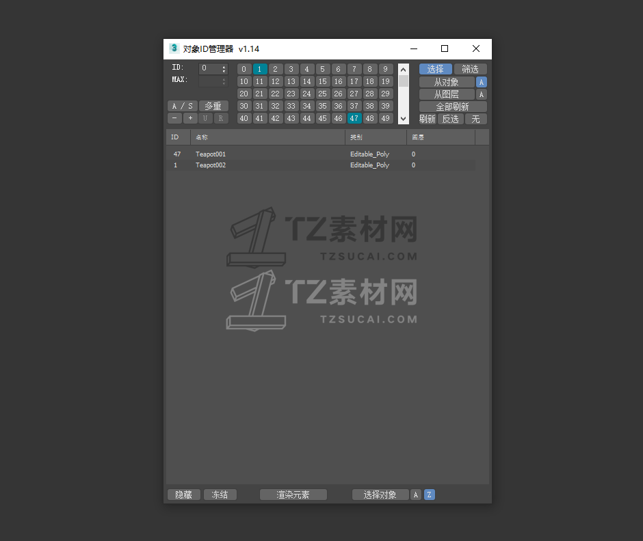Click ID button 44
This screenshot has height=541, width=643.
pyautogui.click(x=306, y=118)
